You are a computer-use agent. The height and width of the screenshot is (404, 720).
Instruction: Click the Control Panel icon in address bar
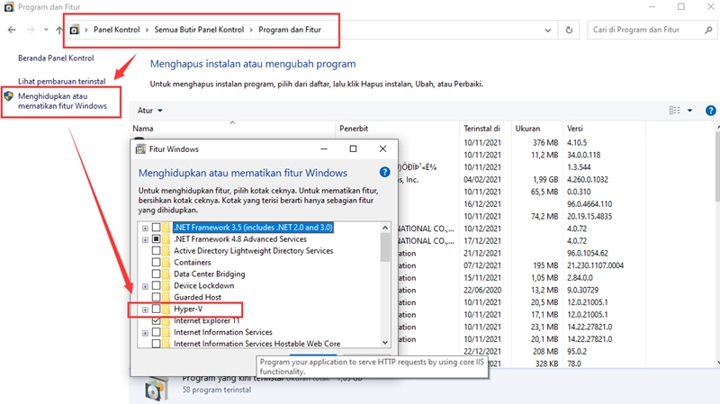click(x=75, y=30)
